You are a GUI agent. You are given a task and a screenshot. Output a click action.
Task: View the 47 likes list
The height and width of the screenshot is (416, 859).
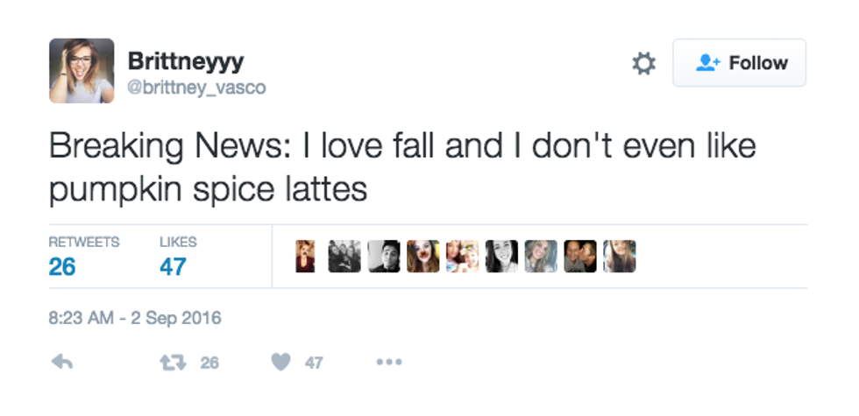173,266
